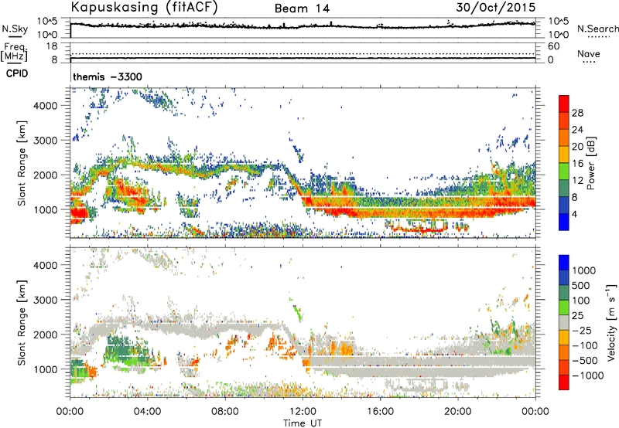Viewport: 619px width, 428px height.
Task: Click the "Kapuskasing (fitACF)" plot title
Action: click(144, 8)
